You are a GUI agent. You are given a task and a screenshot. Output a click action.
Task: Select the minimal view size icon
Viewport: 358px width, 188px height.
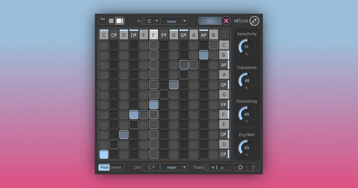point(103,21)
